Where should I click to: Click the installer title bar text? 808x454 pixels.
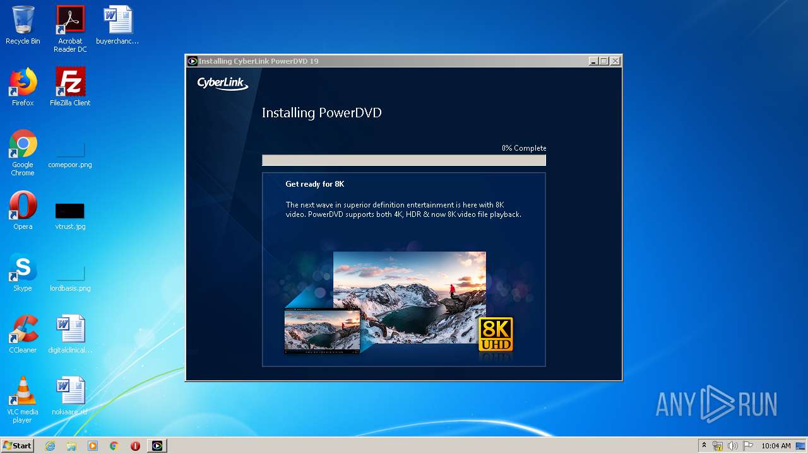click(x=258, y=61)
